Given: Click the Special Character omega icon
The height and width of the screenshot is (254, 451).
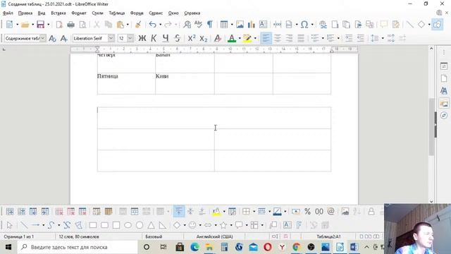Looking at the screenshot, I should pos(304,25).
